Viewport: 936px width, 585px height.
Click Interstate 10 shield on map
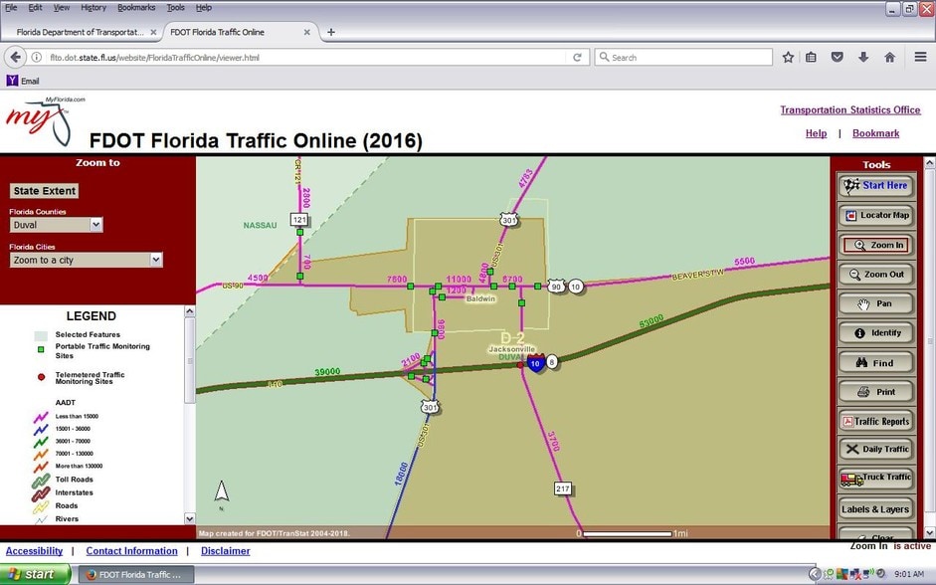click(x=536, y=363)
